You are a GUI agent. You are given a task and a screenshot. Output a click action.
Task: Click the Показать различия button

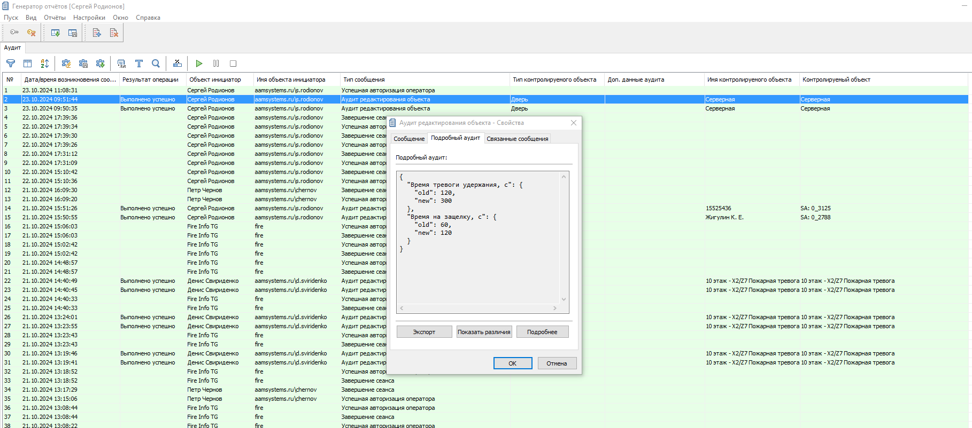tap(484, 332)
